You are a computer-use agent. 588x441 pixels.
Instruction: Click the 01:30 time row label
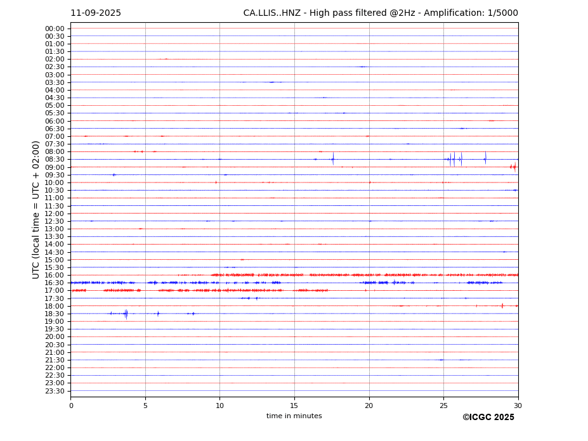point(55,52)
